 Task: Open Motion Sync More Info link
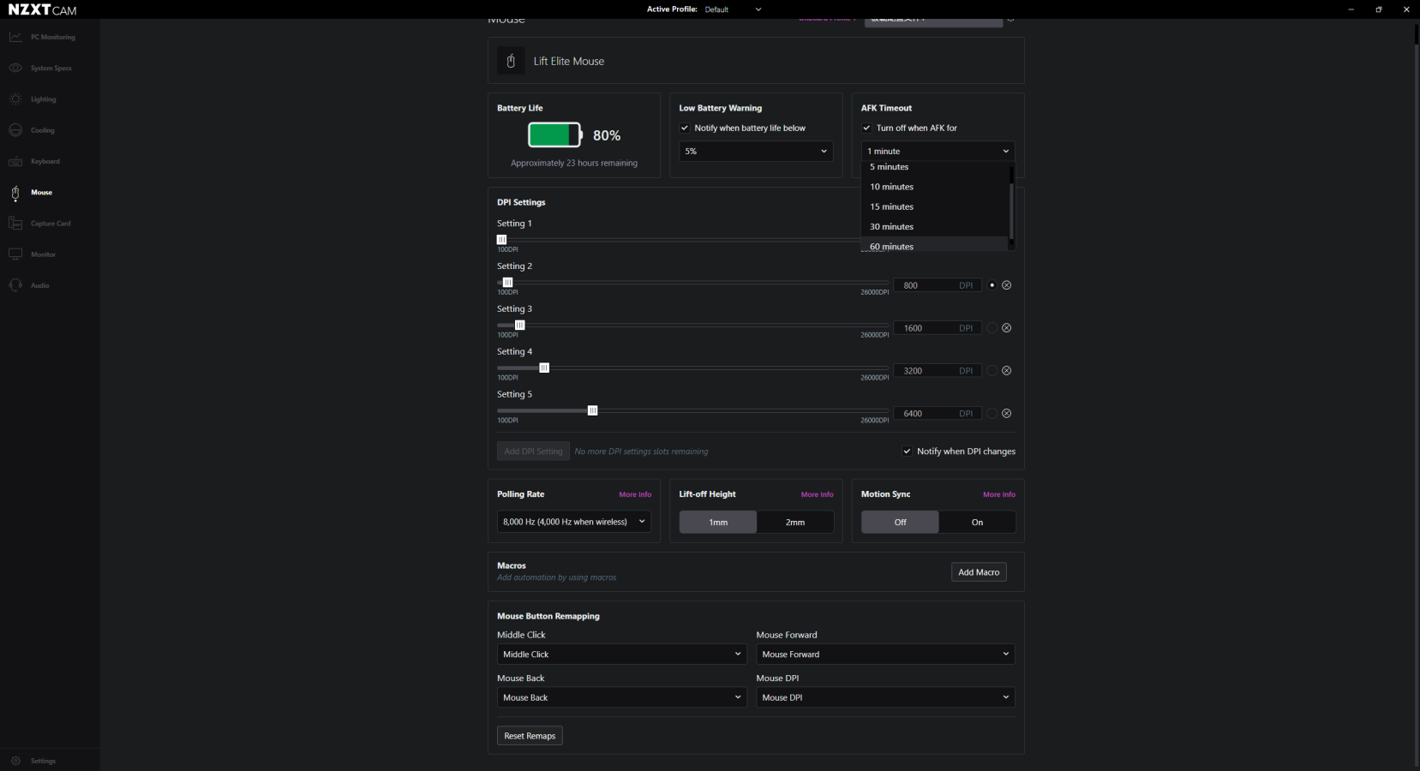[999, 494]
